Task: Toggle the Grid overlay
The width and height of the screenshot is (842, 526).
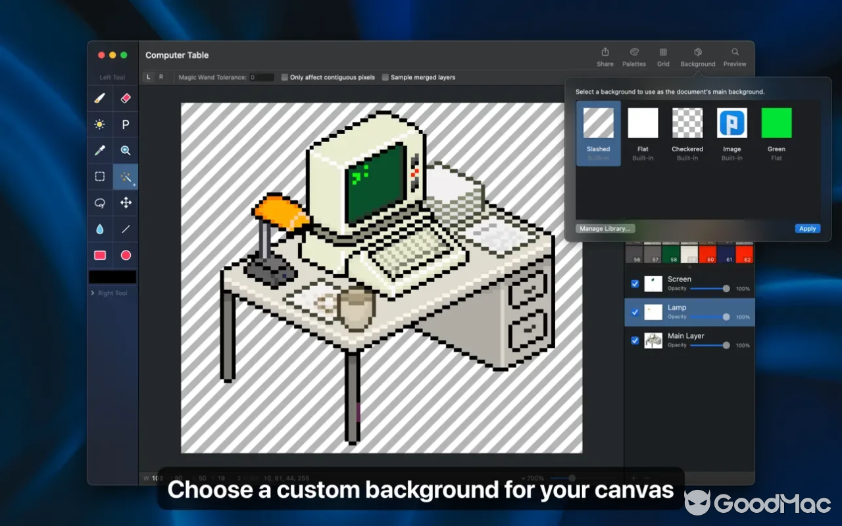Action: [663, 56]
